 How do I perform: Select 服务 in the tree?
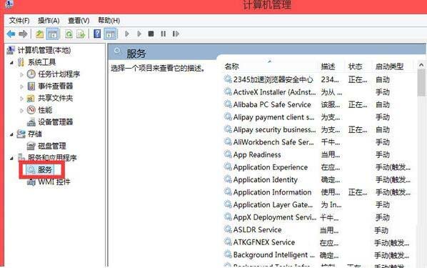click(45, 169)
